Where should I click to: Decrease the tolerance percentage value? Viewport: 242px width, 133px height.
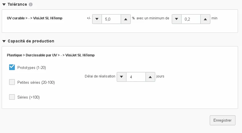coord(97,19)
